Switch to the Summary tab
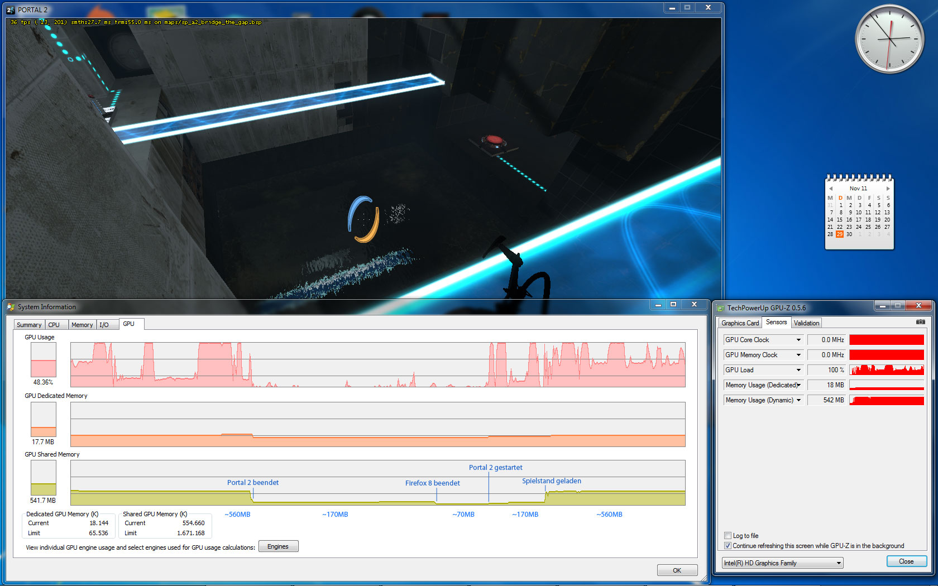Viewport: 938px width, 586px height. [x=29, y=325]
